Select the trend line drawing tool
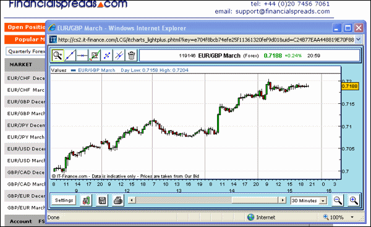The width and height of the screenshot is (371, 227). [70, 56]
